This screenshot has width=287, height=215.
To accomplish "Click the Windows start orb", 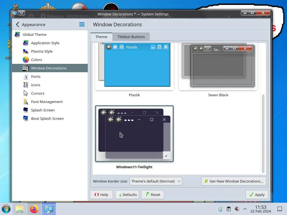I will [x=6, y=209].
